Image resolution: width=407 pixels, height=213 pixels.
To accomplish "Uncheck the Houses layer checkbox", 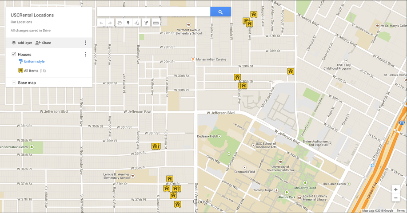I will tap(14, 54).
